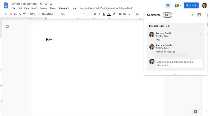
Task: Open the File menu
Action: (x=13, y=8)
